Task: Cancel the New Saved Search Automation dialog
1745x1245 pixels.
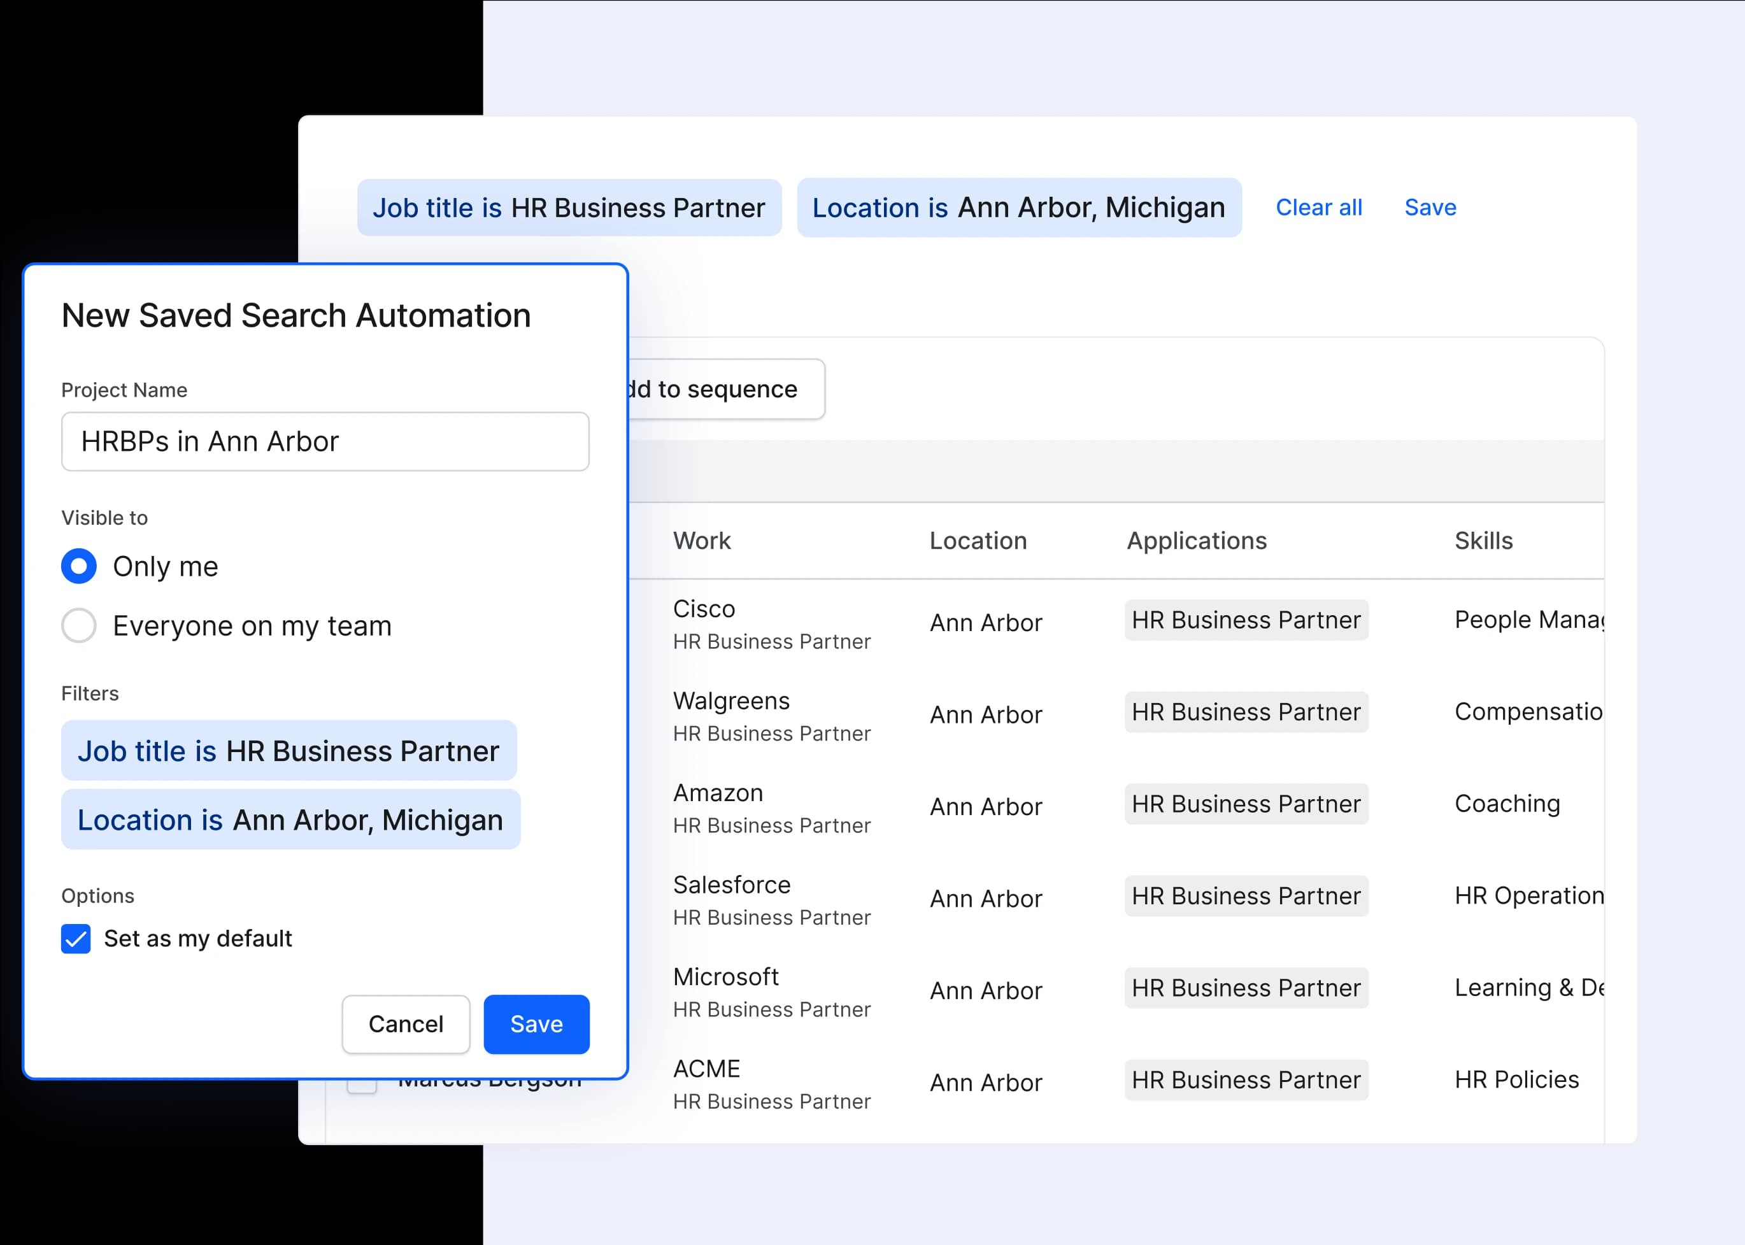Action: tap(406, 1024)
